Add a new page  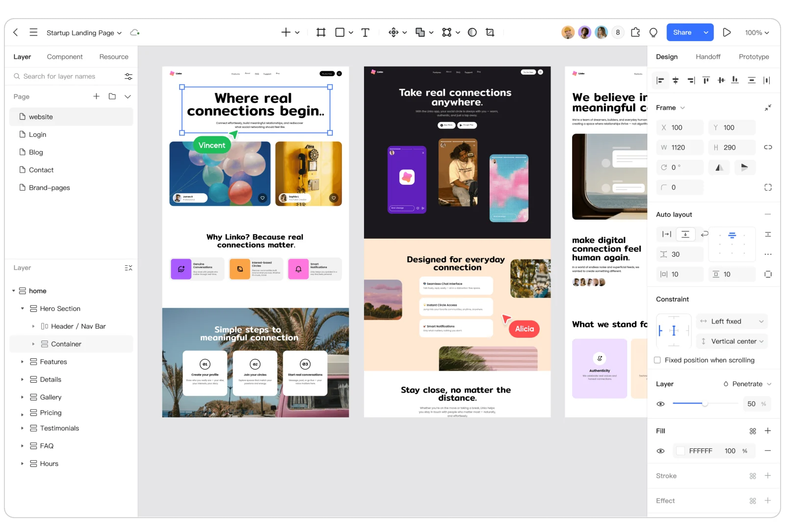(x=96, y=97)
